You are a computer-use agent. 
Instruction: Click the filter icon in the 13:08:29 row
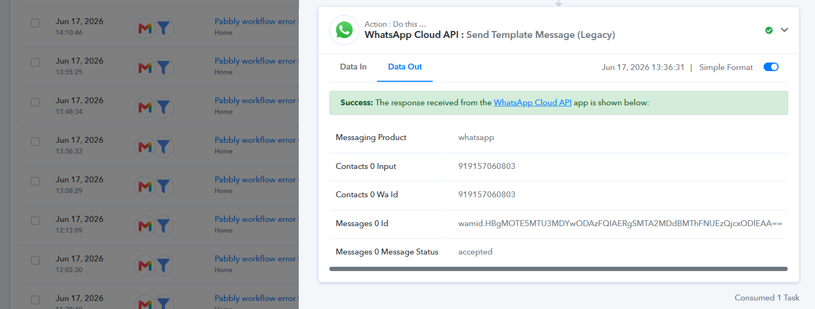164,186
